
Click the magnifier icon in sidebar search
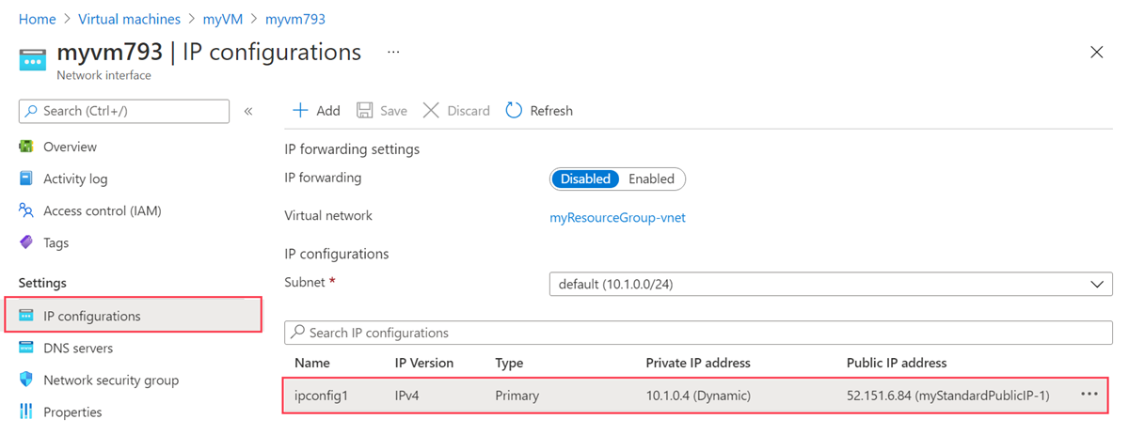[33, 111]
